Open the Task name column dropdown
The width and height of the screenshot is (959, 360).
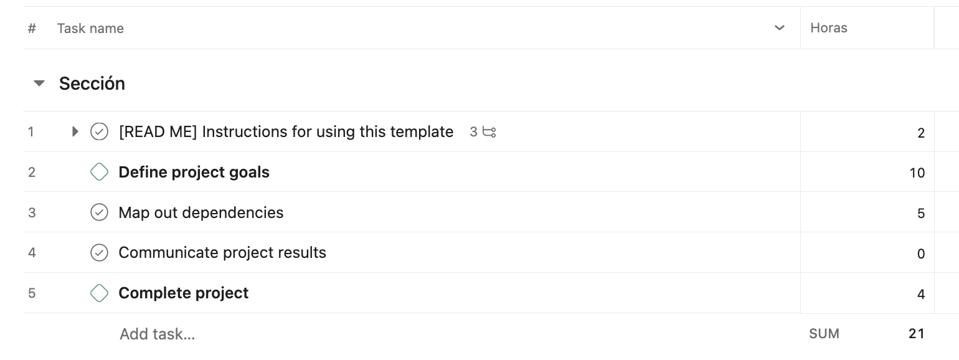click(779, 28)
